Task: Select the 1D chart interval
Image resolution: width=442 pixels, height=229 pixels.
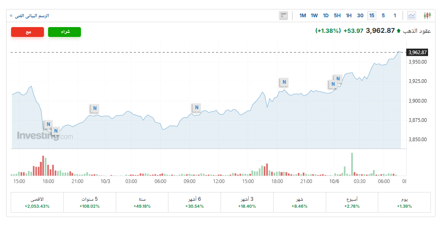Action: (x=326, y=16)
